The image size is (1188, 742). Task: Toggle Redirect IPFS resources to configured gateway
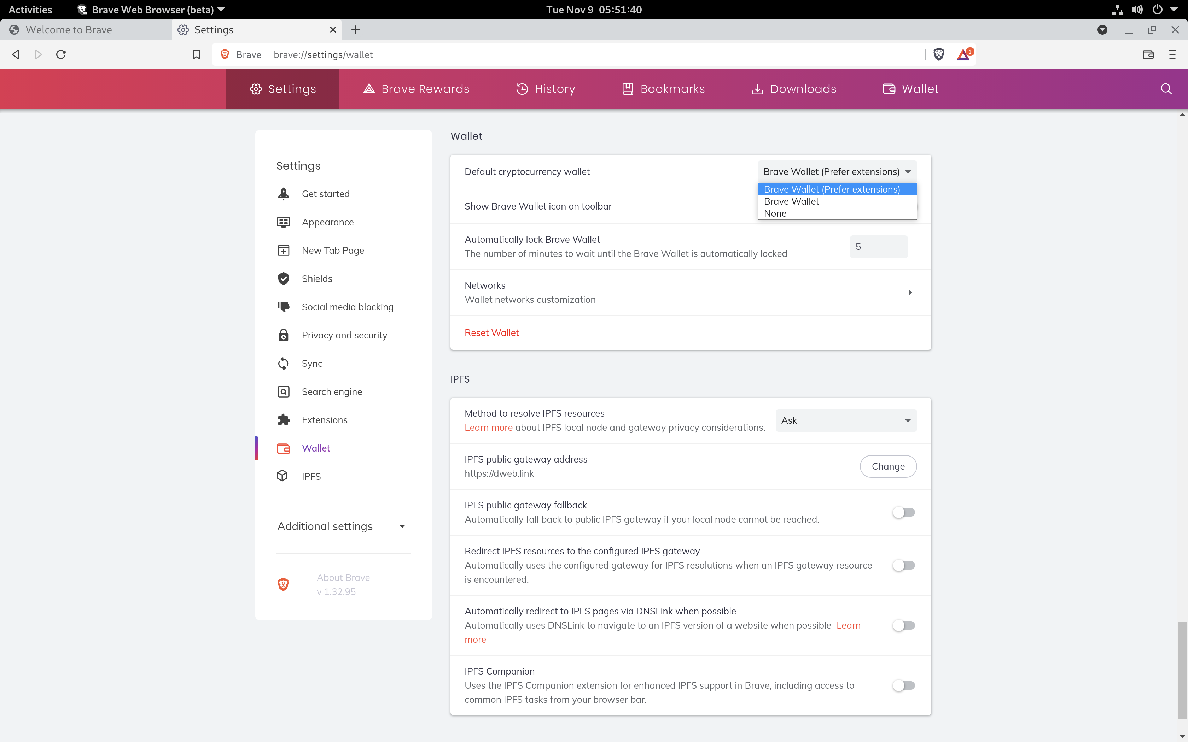(x=904, y=565)
